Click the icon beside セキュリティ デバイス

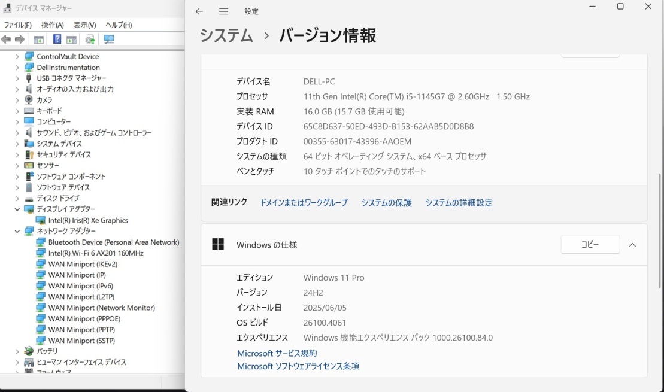tap(29, 154)
